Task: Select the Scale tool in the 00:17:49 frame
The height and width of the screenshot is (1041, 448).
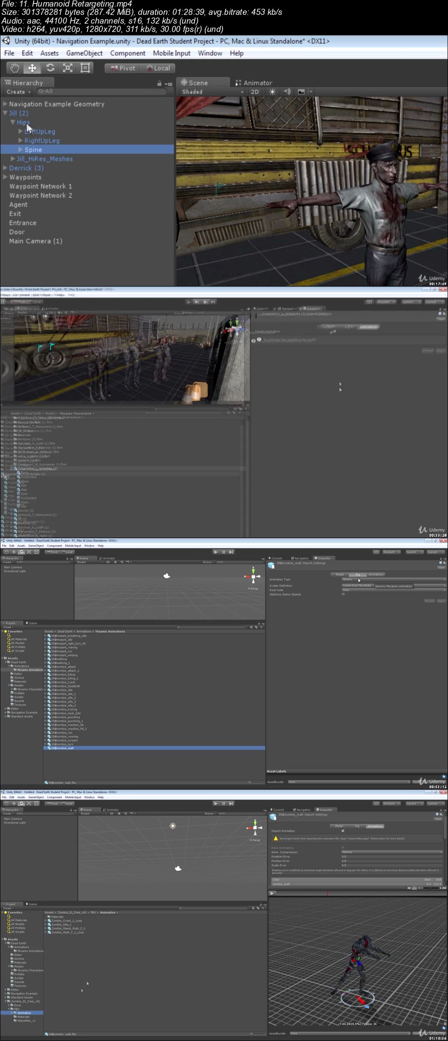Action: 67,68
